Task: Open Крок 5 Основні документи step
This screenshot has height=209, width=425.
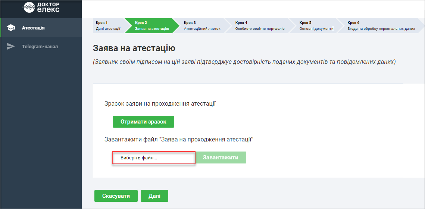Action: coord(315,25)
